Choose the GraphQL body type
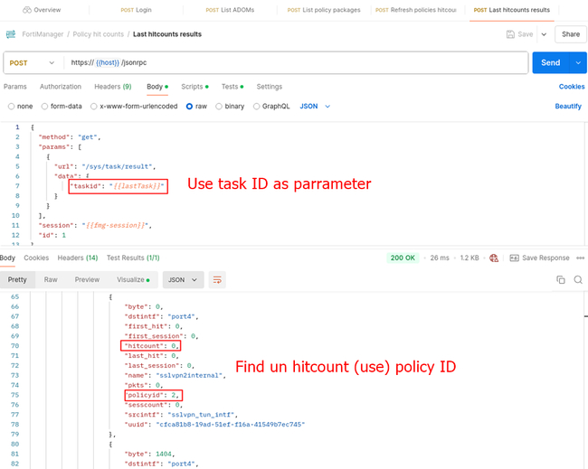588x469 pixels. tap(257, 106)
